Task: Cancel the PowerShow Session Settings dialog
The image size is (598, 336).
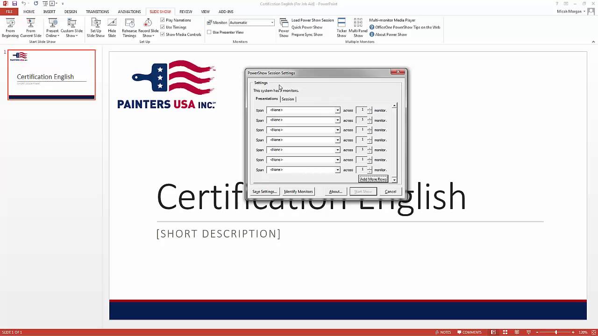Action: [390, 191]
